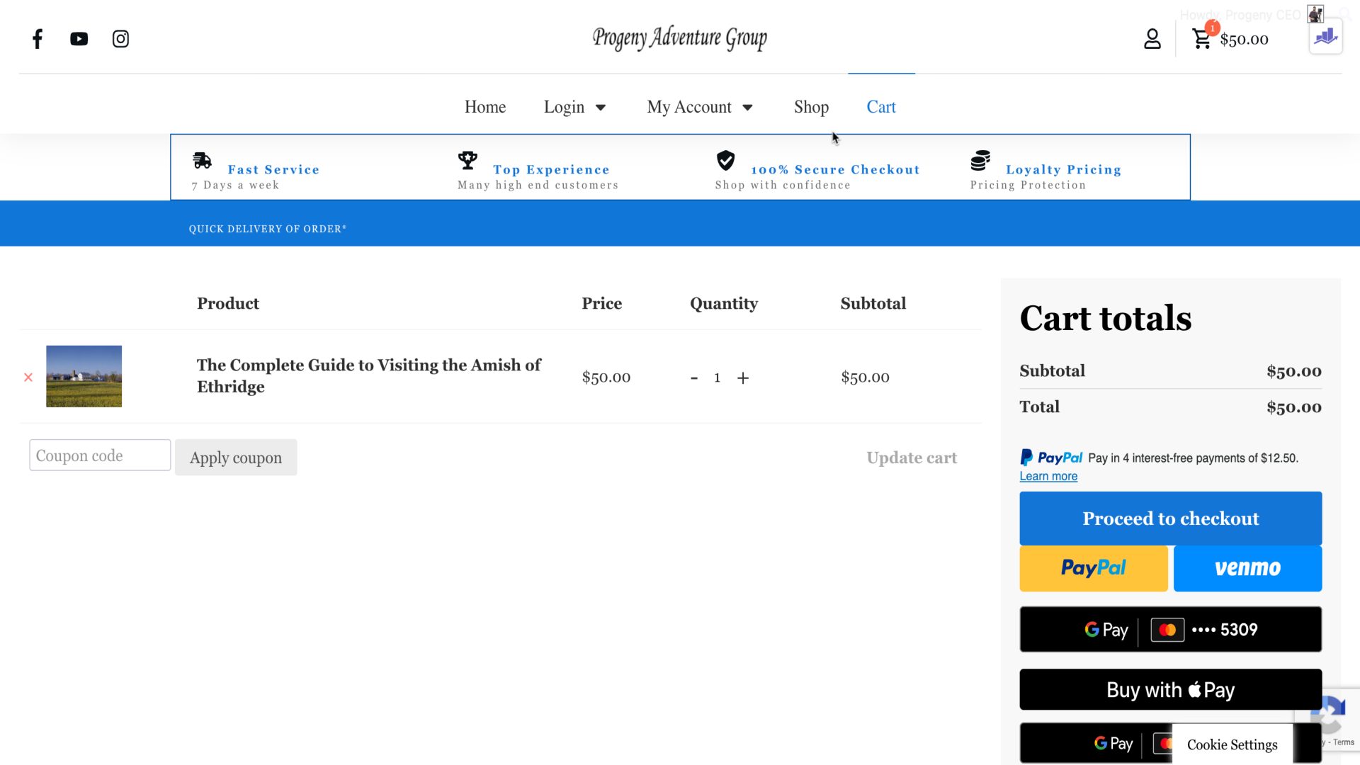Image resolution: width=1360 pixels, height=765 pixels.
Task: Click the Apply coupon button
Action: click(236, 458)
